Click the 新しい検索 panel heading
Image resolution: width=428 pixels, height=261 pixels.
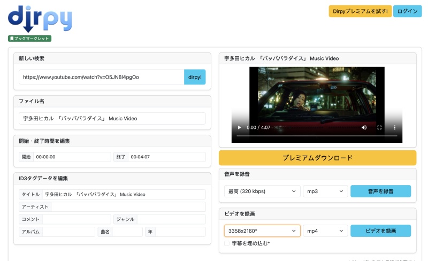click(32, 58)
